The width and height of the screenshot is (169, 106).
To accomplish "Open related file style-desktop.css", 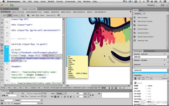I will [x=100, y=12].
